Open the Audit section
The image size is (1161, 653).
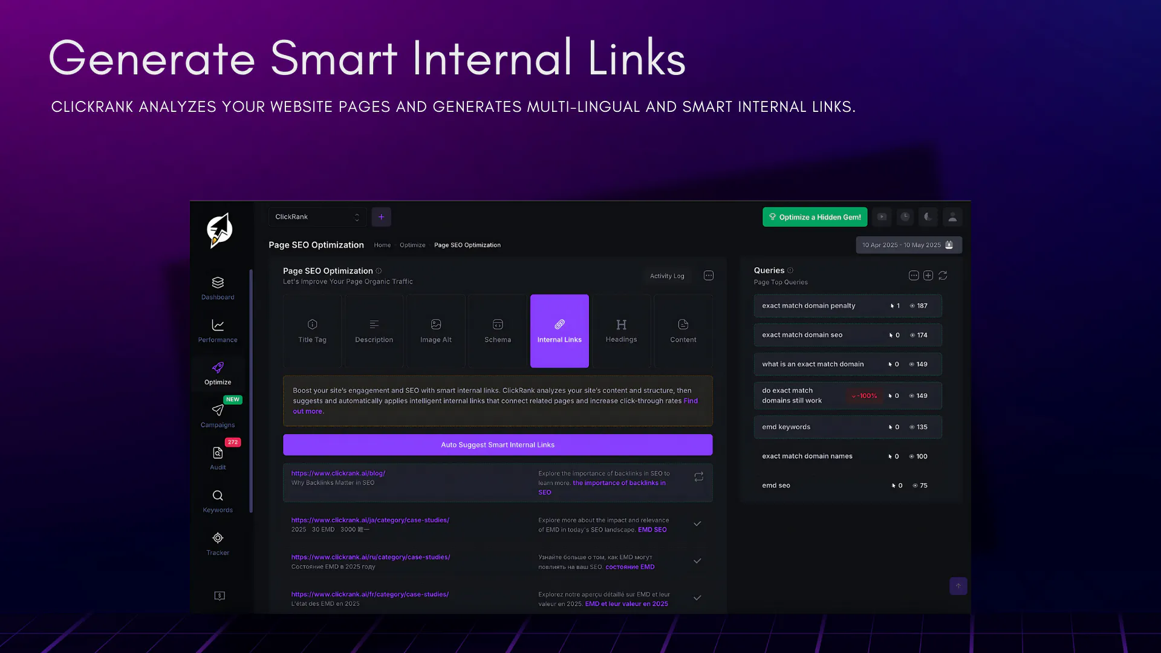[218, 458]
